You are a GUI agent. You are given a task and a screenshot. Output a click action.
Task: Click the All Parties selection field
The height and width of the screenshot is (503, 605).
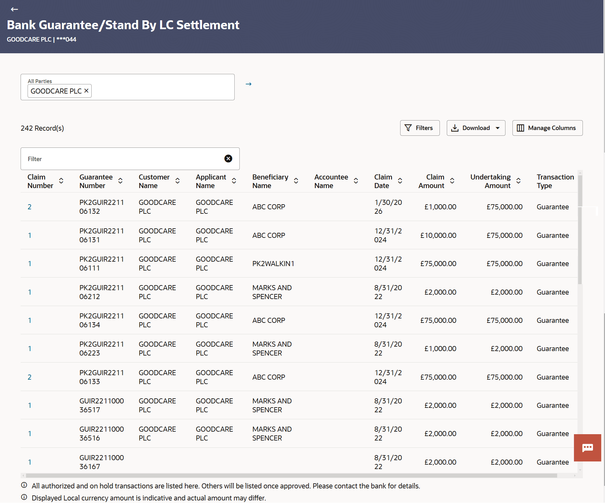[127, 87]
